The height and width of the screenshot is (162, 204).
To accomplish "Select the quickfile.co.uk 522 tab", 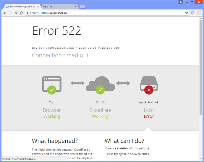I will pyautogui.click(x=22, y=7).
